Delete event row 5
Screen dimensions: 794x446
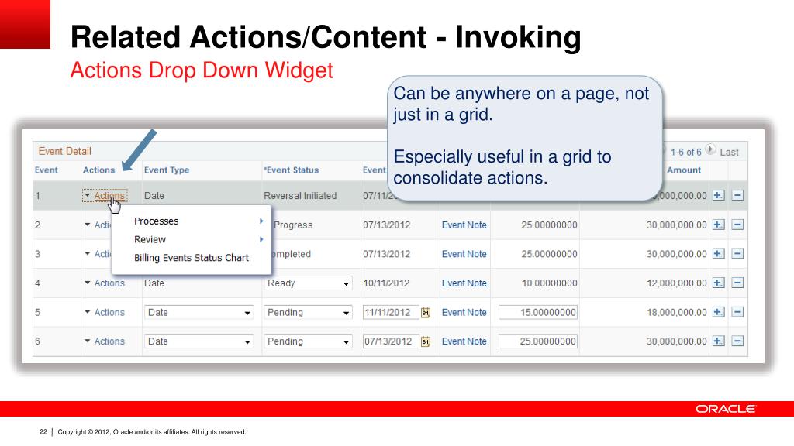click(x=738, y=313)
